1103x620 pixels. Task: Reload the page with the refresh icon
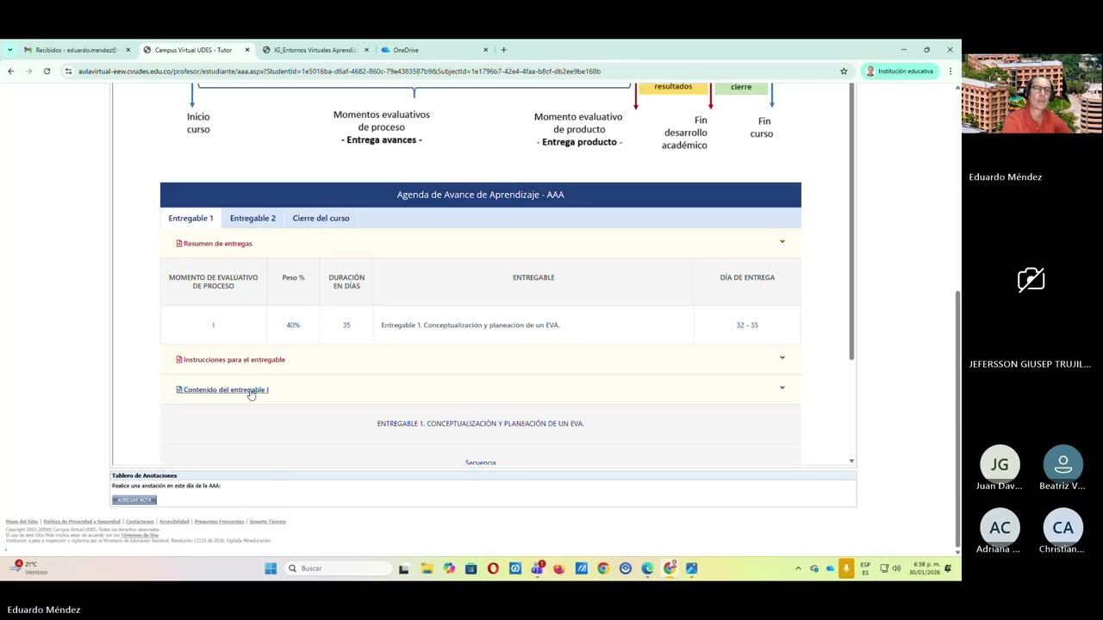click(47, 71)
